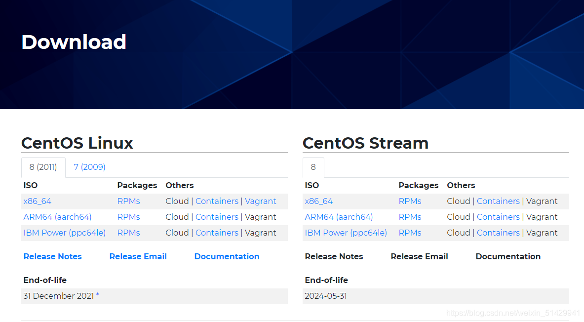
Task: Open CentOS Linux Release Notes
Action: (x=52, y=256)
